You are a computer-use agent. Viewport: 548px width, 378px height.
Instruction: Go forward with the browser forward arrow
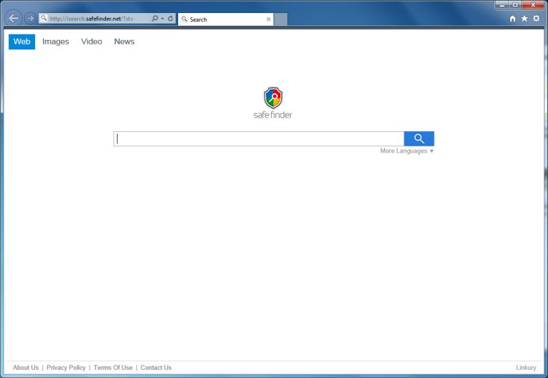pyautogui.click(x=30, y=18)
